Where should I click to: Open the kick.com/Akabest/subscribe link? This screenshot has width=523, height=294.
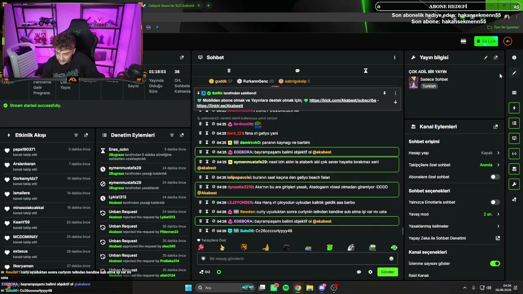pos(343,100)
